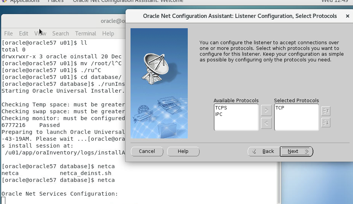Image resolution: width=353 pixels, height=204 pixels.
Task: Move selected protocol to Selected Protocols list
Action: coord(266,111)
